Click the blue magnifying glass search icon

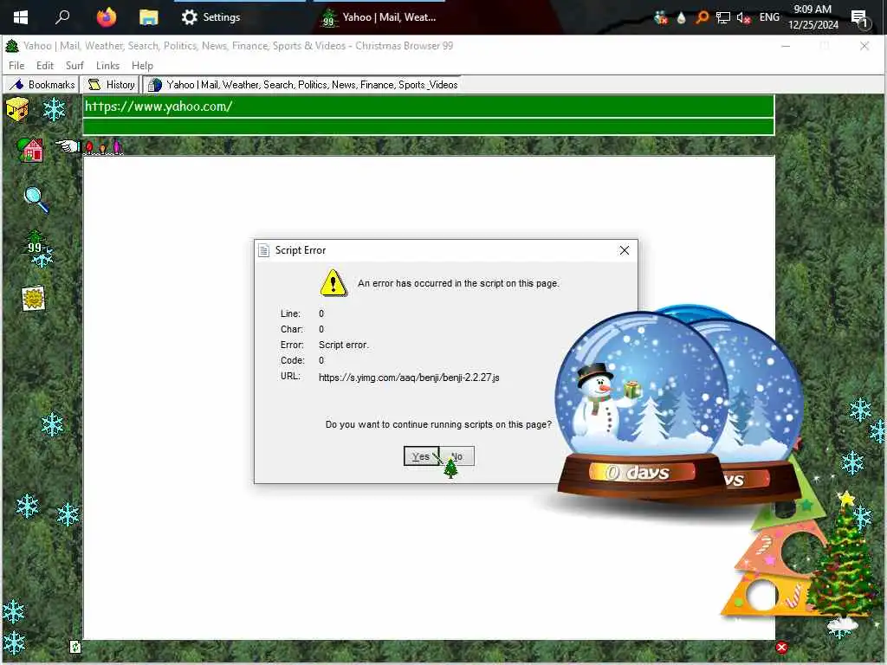36,199
